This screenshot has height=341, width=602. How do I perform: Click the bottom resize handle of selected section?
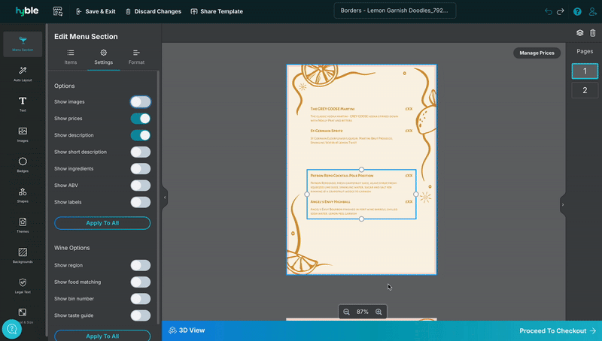point(361,219)
